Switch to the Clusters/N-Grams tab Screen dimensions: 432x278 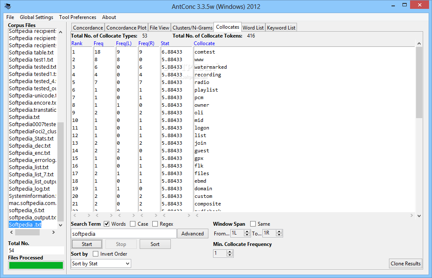tap(192, 27)
